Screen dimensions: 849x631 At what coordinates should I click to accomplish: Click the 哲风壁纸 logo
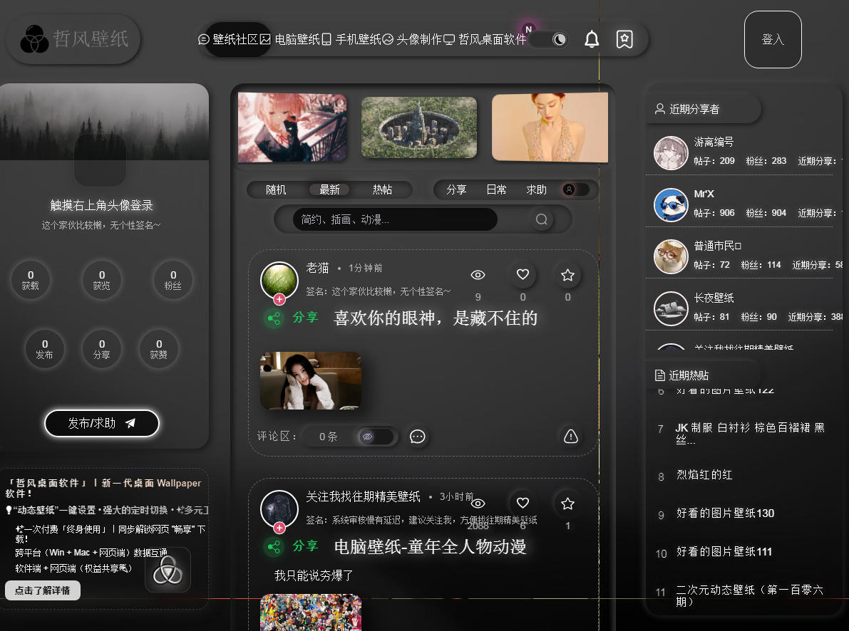pos(74,39)
